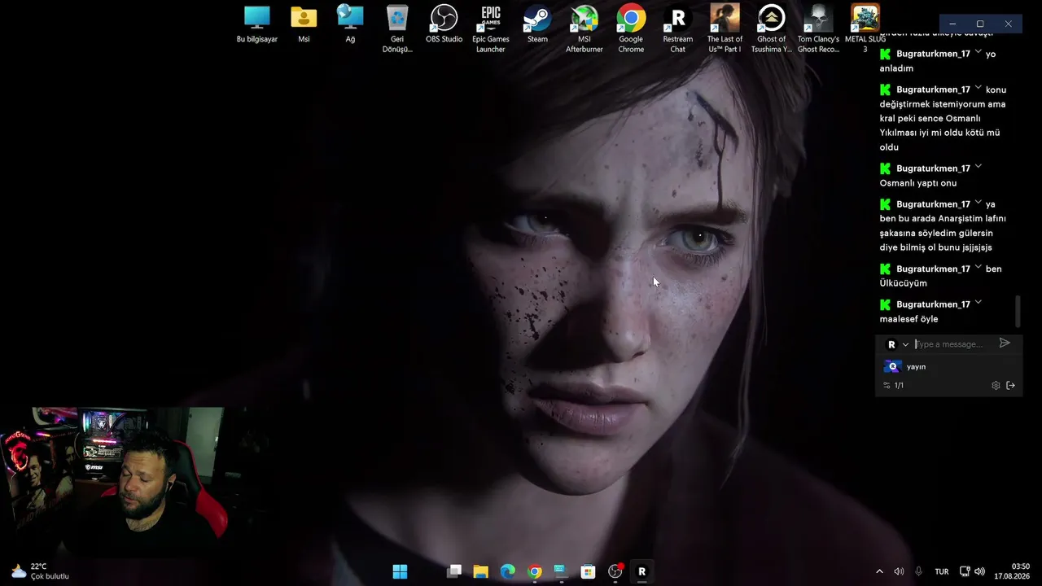This screenshot has width=1042, height=586.
Task: Switch to Restream Chat on the taskbar
Action: 641,571
